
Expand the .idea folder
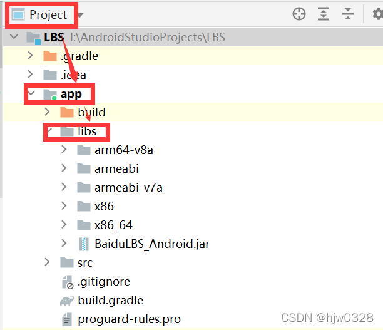click(30, 75)
